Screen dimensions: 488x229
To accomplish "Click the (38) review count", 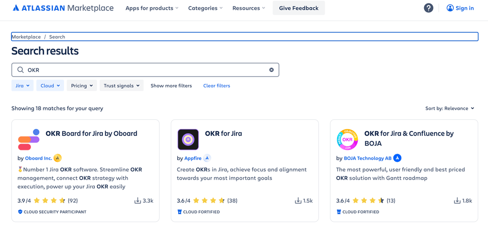I will pos(232,201).
